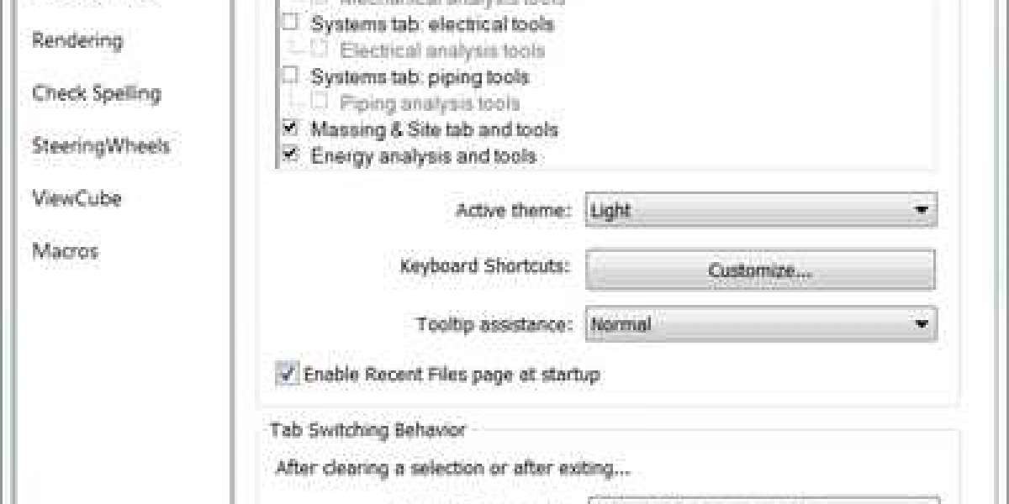This screenshot has width=1009, height=504.
Task: Select SteeringWheels in the sidebar
Action: (x=101, y=146)
